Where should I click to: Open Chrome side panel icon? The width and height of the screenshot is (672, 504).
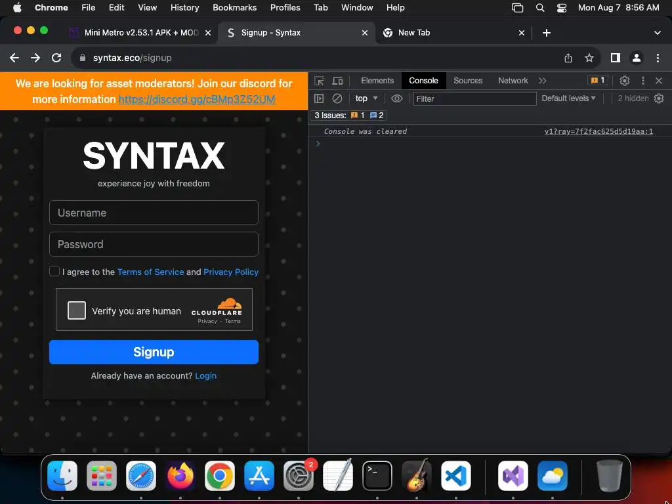(616, 58)
